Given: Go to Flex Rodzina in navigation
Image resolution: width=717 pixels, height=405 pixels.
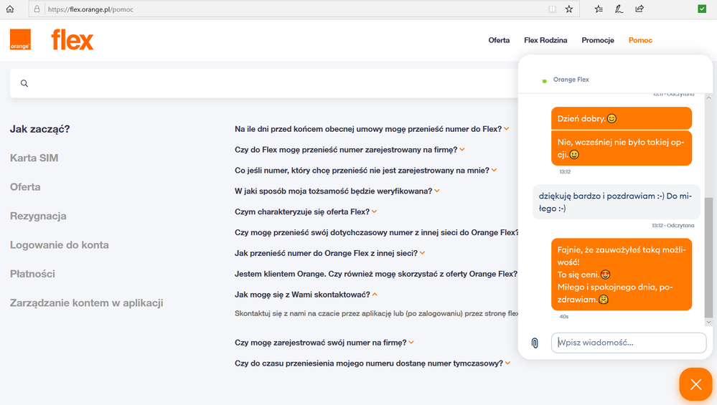Looking at the screenshot, I should point(545,40).
